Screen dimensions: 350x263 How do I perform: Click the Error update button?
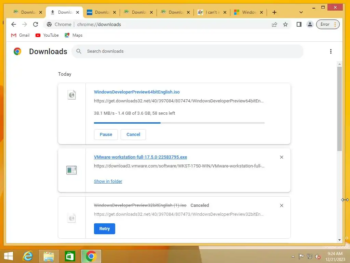click(x=328, y=24)
